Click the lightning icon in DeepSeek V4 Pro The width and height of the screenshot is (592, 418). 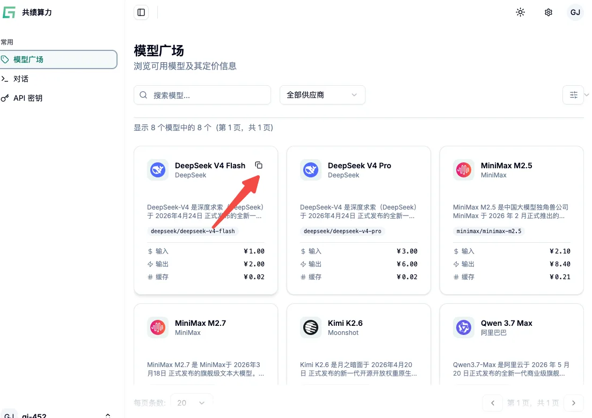(303, 264)
